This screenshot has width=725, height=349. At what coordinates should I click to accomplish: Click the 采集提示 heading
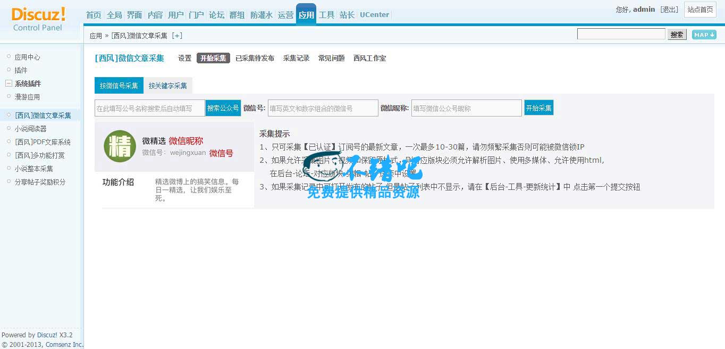pos(274,134)
